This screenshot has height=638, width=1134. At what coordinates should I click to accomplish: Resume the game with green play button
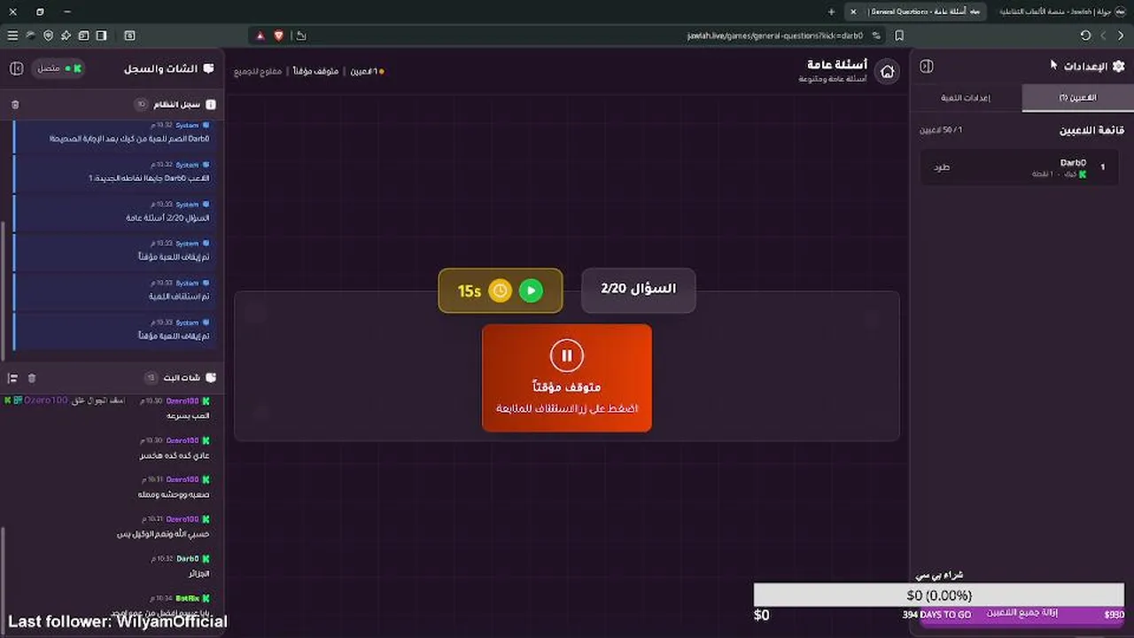coord(531,291)
